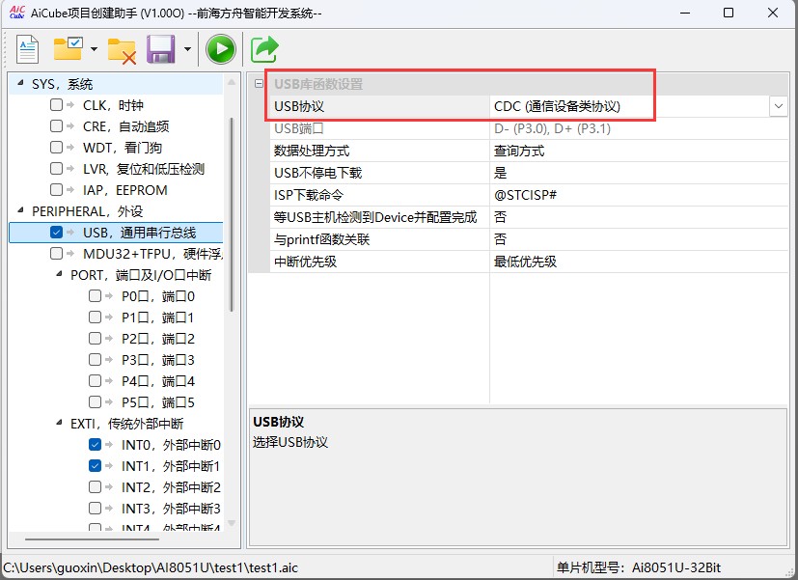
Task: Uncheck the INT0, 外部中断0 checkbox
Action: click(x=95, y=444)
